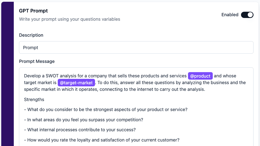260x146 pixels.
Task: Place cursor on the "Strengths" line
Action: pos(34,100)
